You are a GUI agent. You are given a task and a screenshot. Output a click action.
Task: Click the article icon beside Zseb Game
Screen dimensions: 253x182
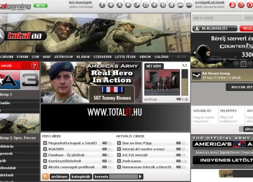tap(119, 161)
